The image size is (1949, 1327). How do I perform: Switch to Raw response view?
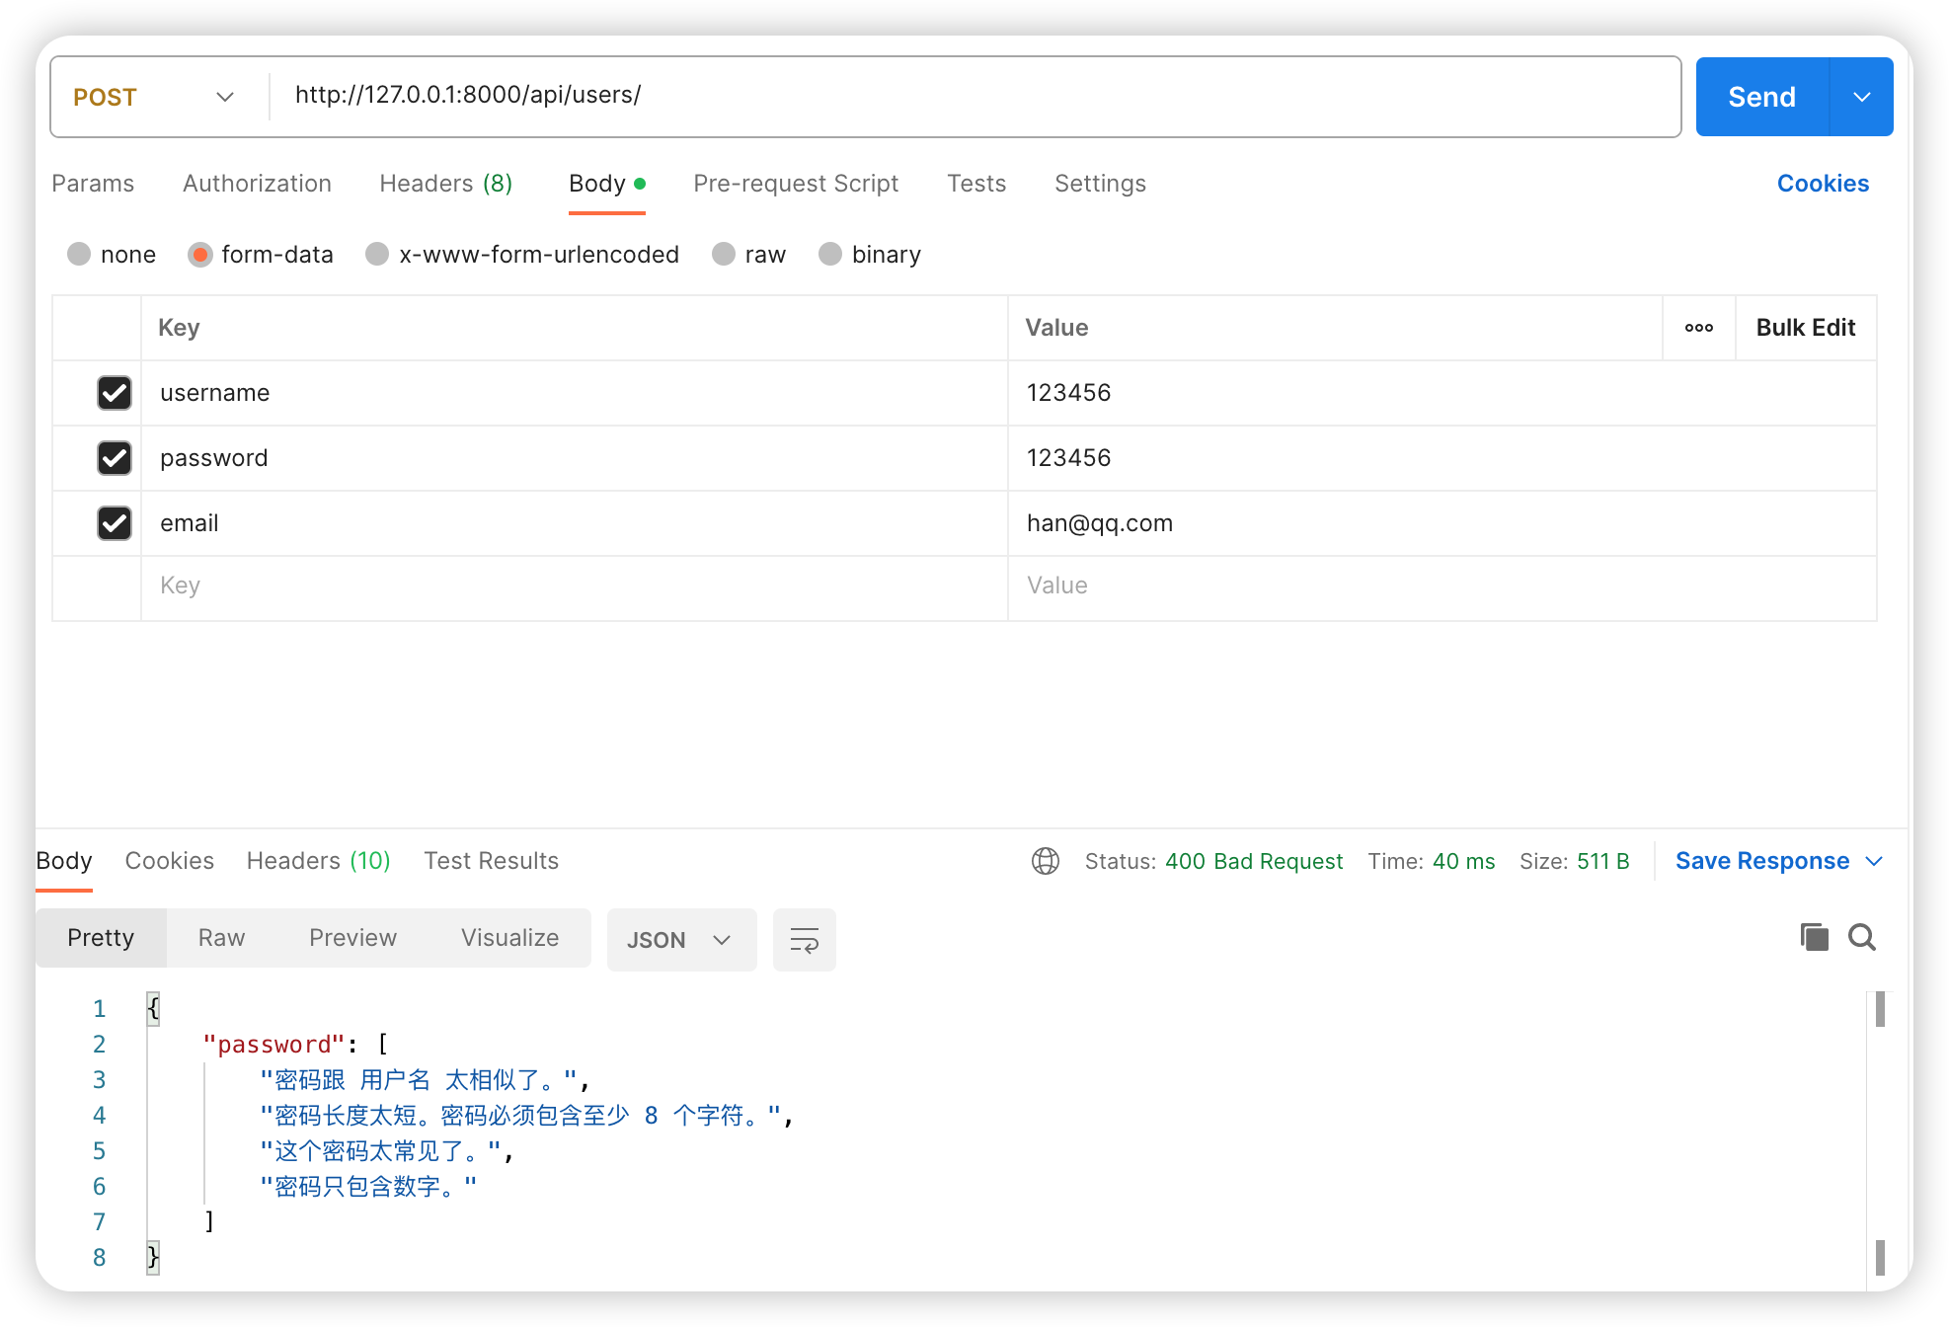[221, 938]
